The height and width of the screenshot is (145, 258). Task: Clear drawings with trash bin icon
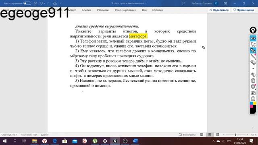tap(253, 81)
